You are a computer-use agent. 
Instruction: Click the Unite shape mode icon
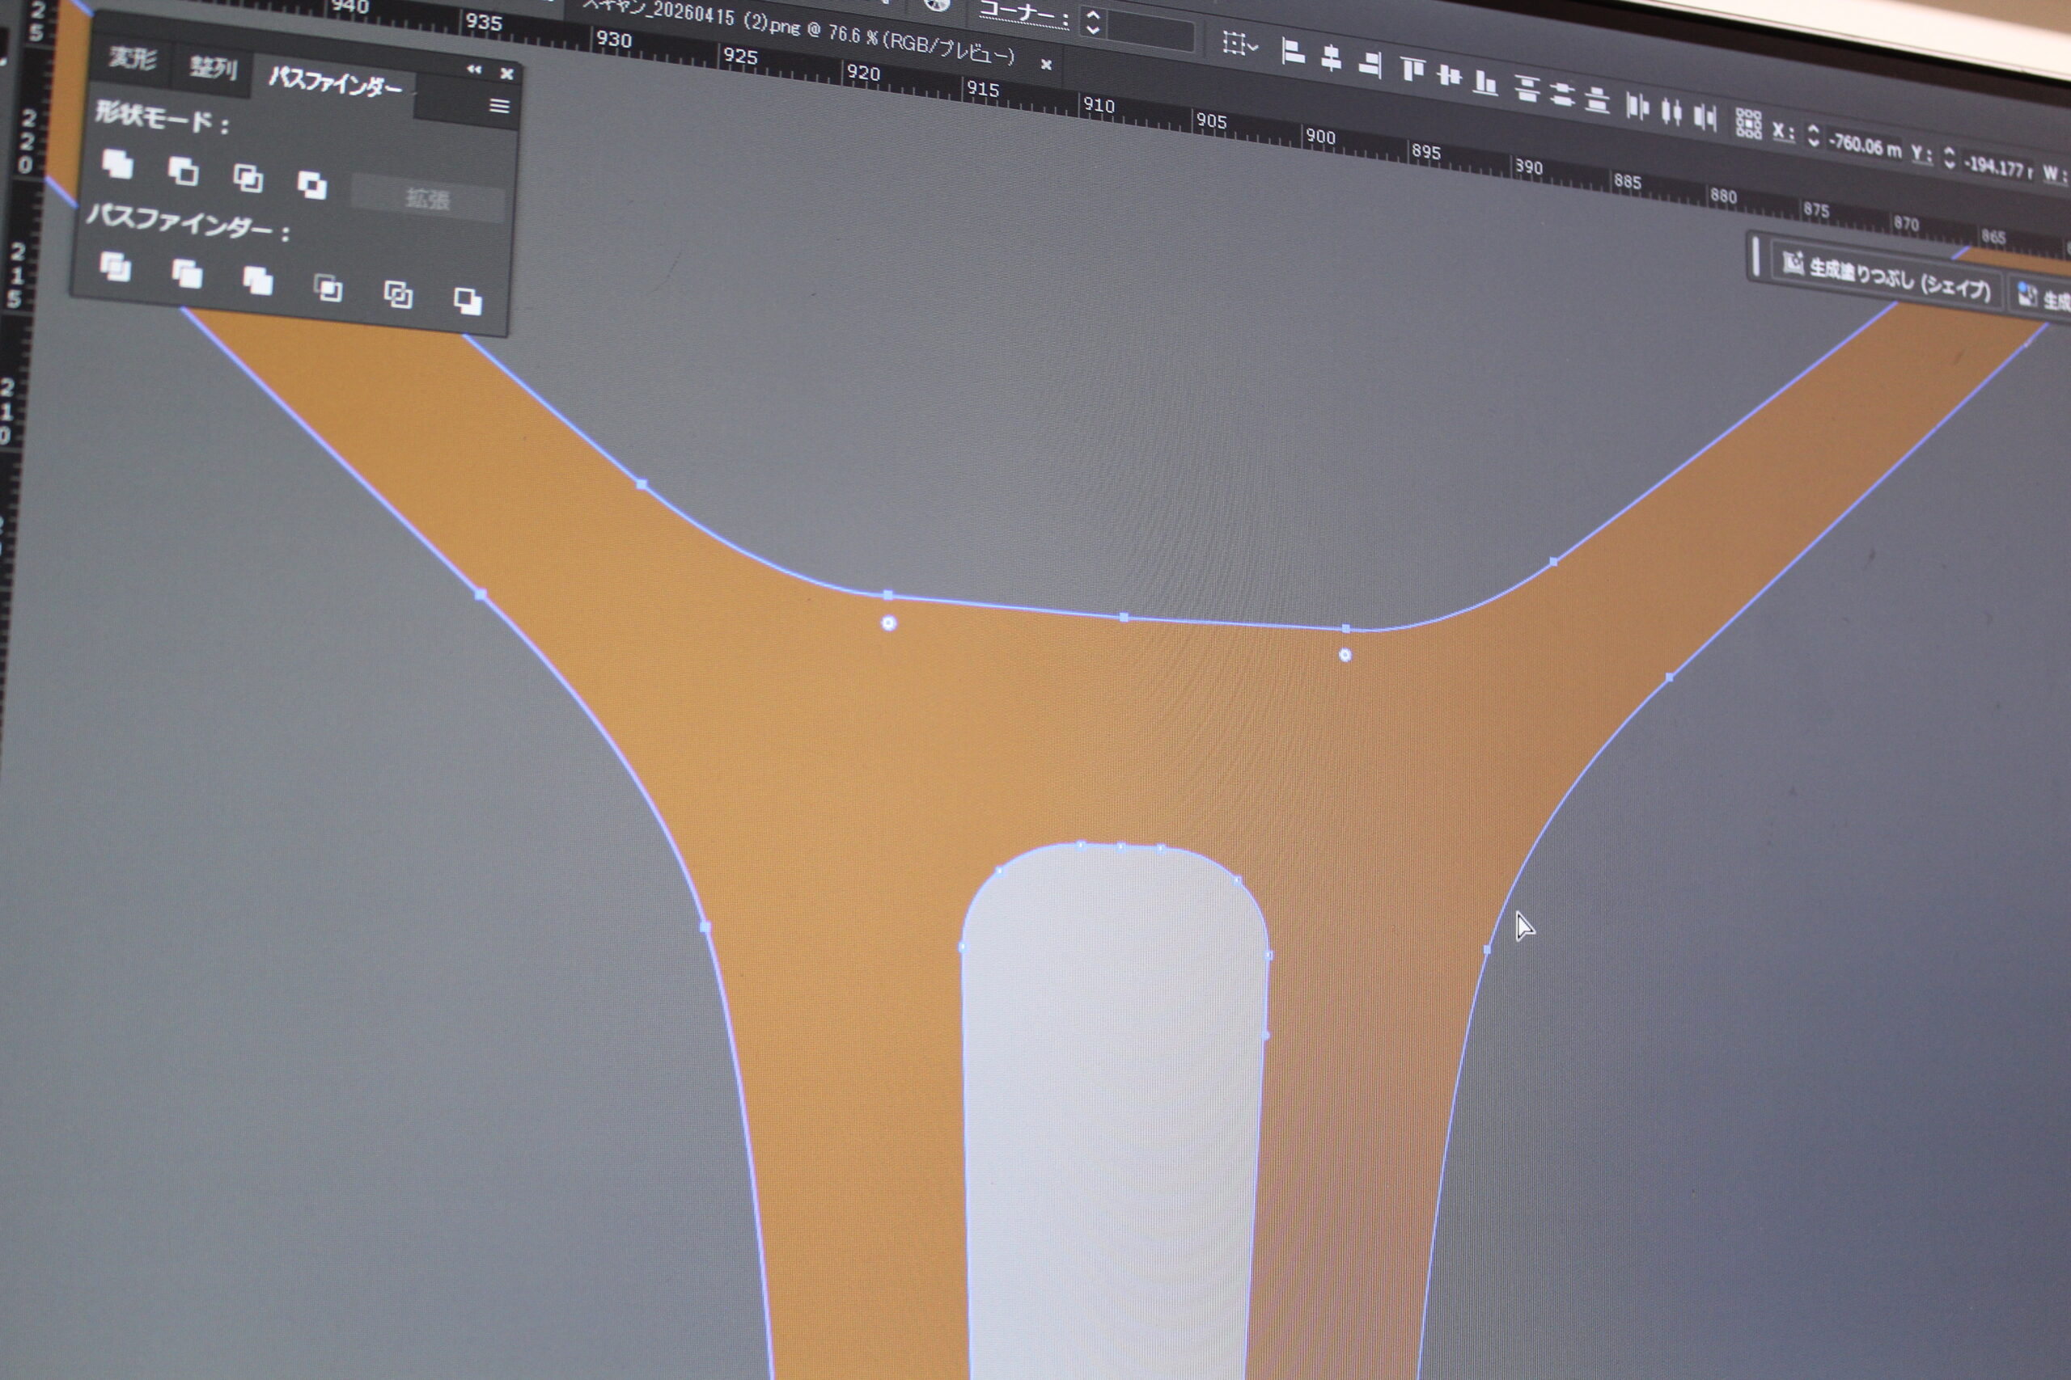(117, 163)
